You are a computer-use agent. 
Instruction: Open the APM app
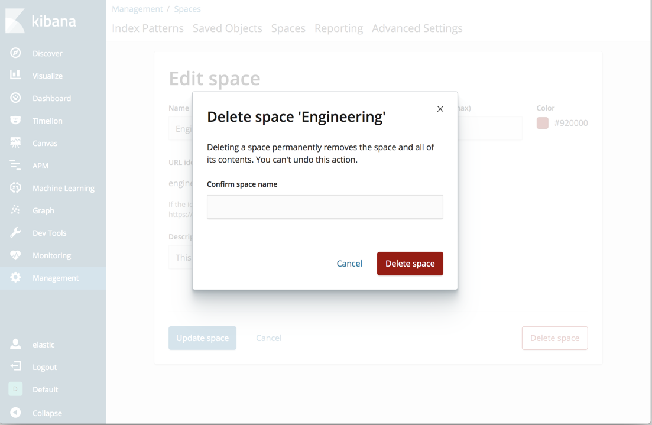(39, 166)
